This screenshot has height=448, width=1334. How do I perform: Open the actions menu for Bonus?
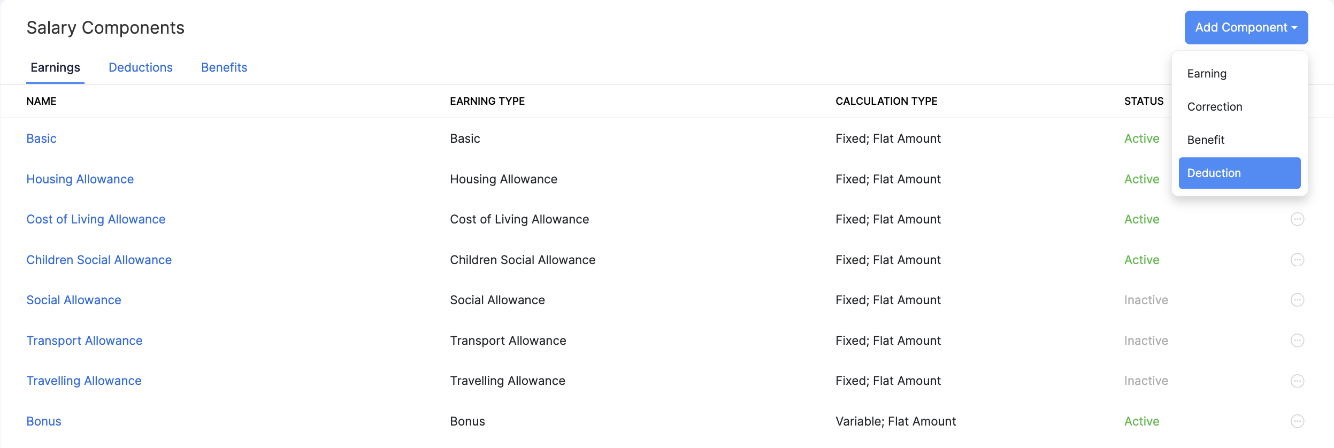(1297, 421)
